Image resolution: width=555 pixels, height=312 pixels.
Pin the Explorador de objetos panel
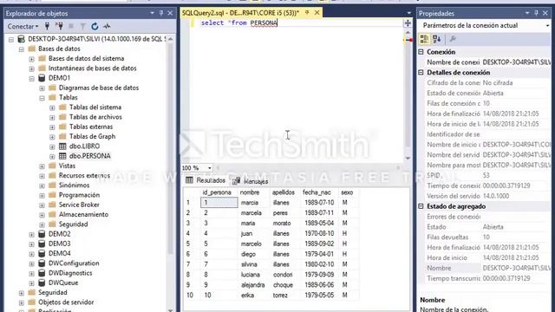pos(161,13)
